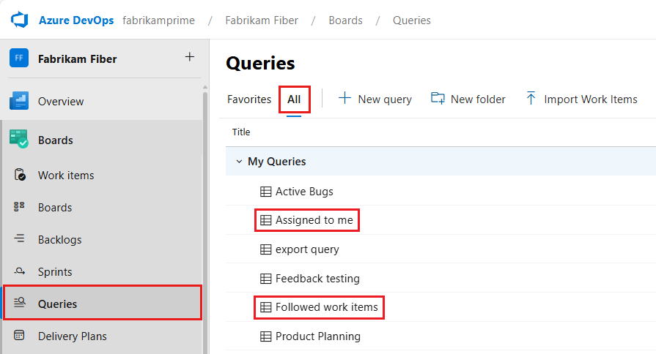Click the New folder icon
Screen dimensions: 656x354
pos(438,98)
